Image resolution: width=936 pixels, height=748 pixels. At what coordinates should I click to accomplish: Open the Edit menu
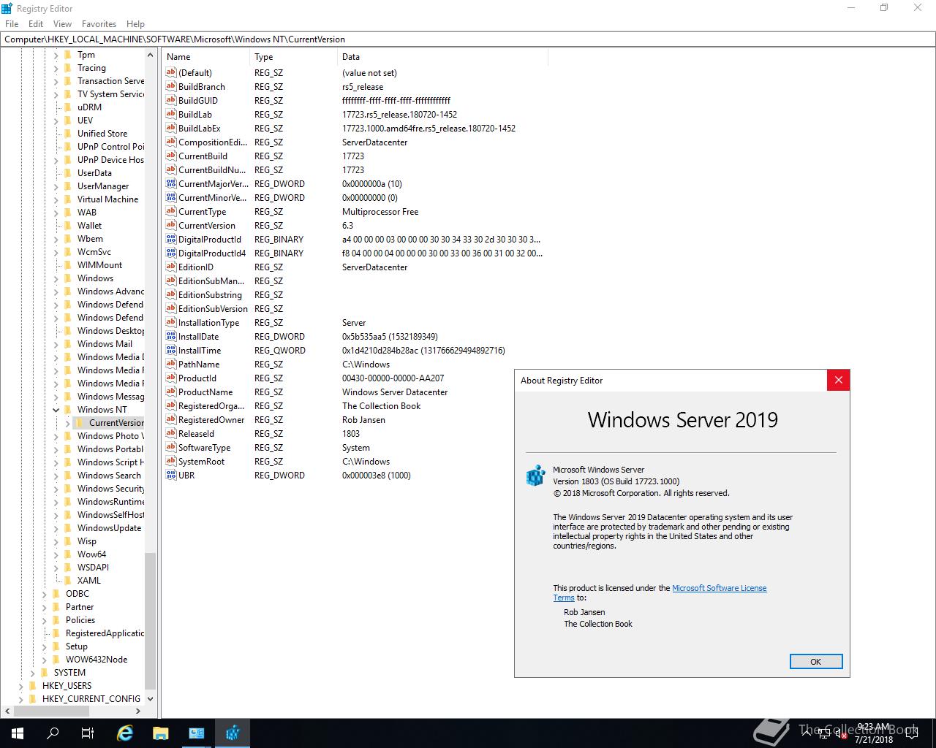point(36,23)
